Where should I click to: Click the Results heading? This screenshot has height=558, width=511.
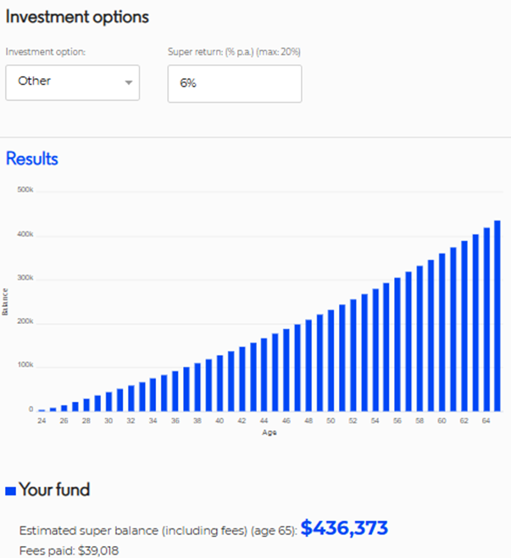tap(32, 159)
